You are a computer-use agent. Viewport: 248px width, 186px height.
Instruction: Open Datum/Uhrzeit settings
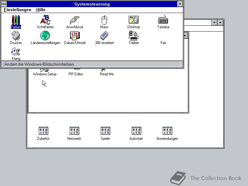74,36
